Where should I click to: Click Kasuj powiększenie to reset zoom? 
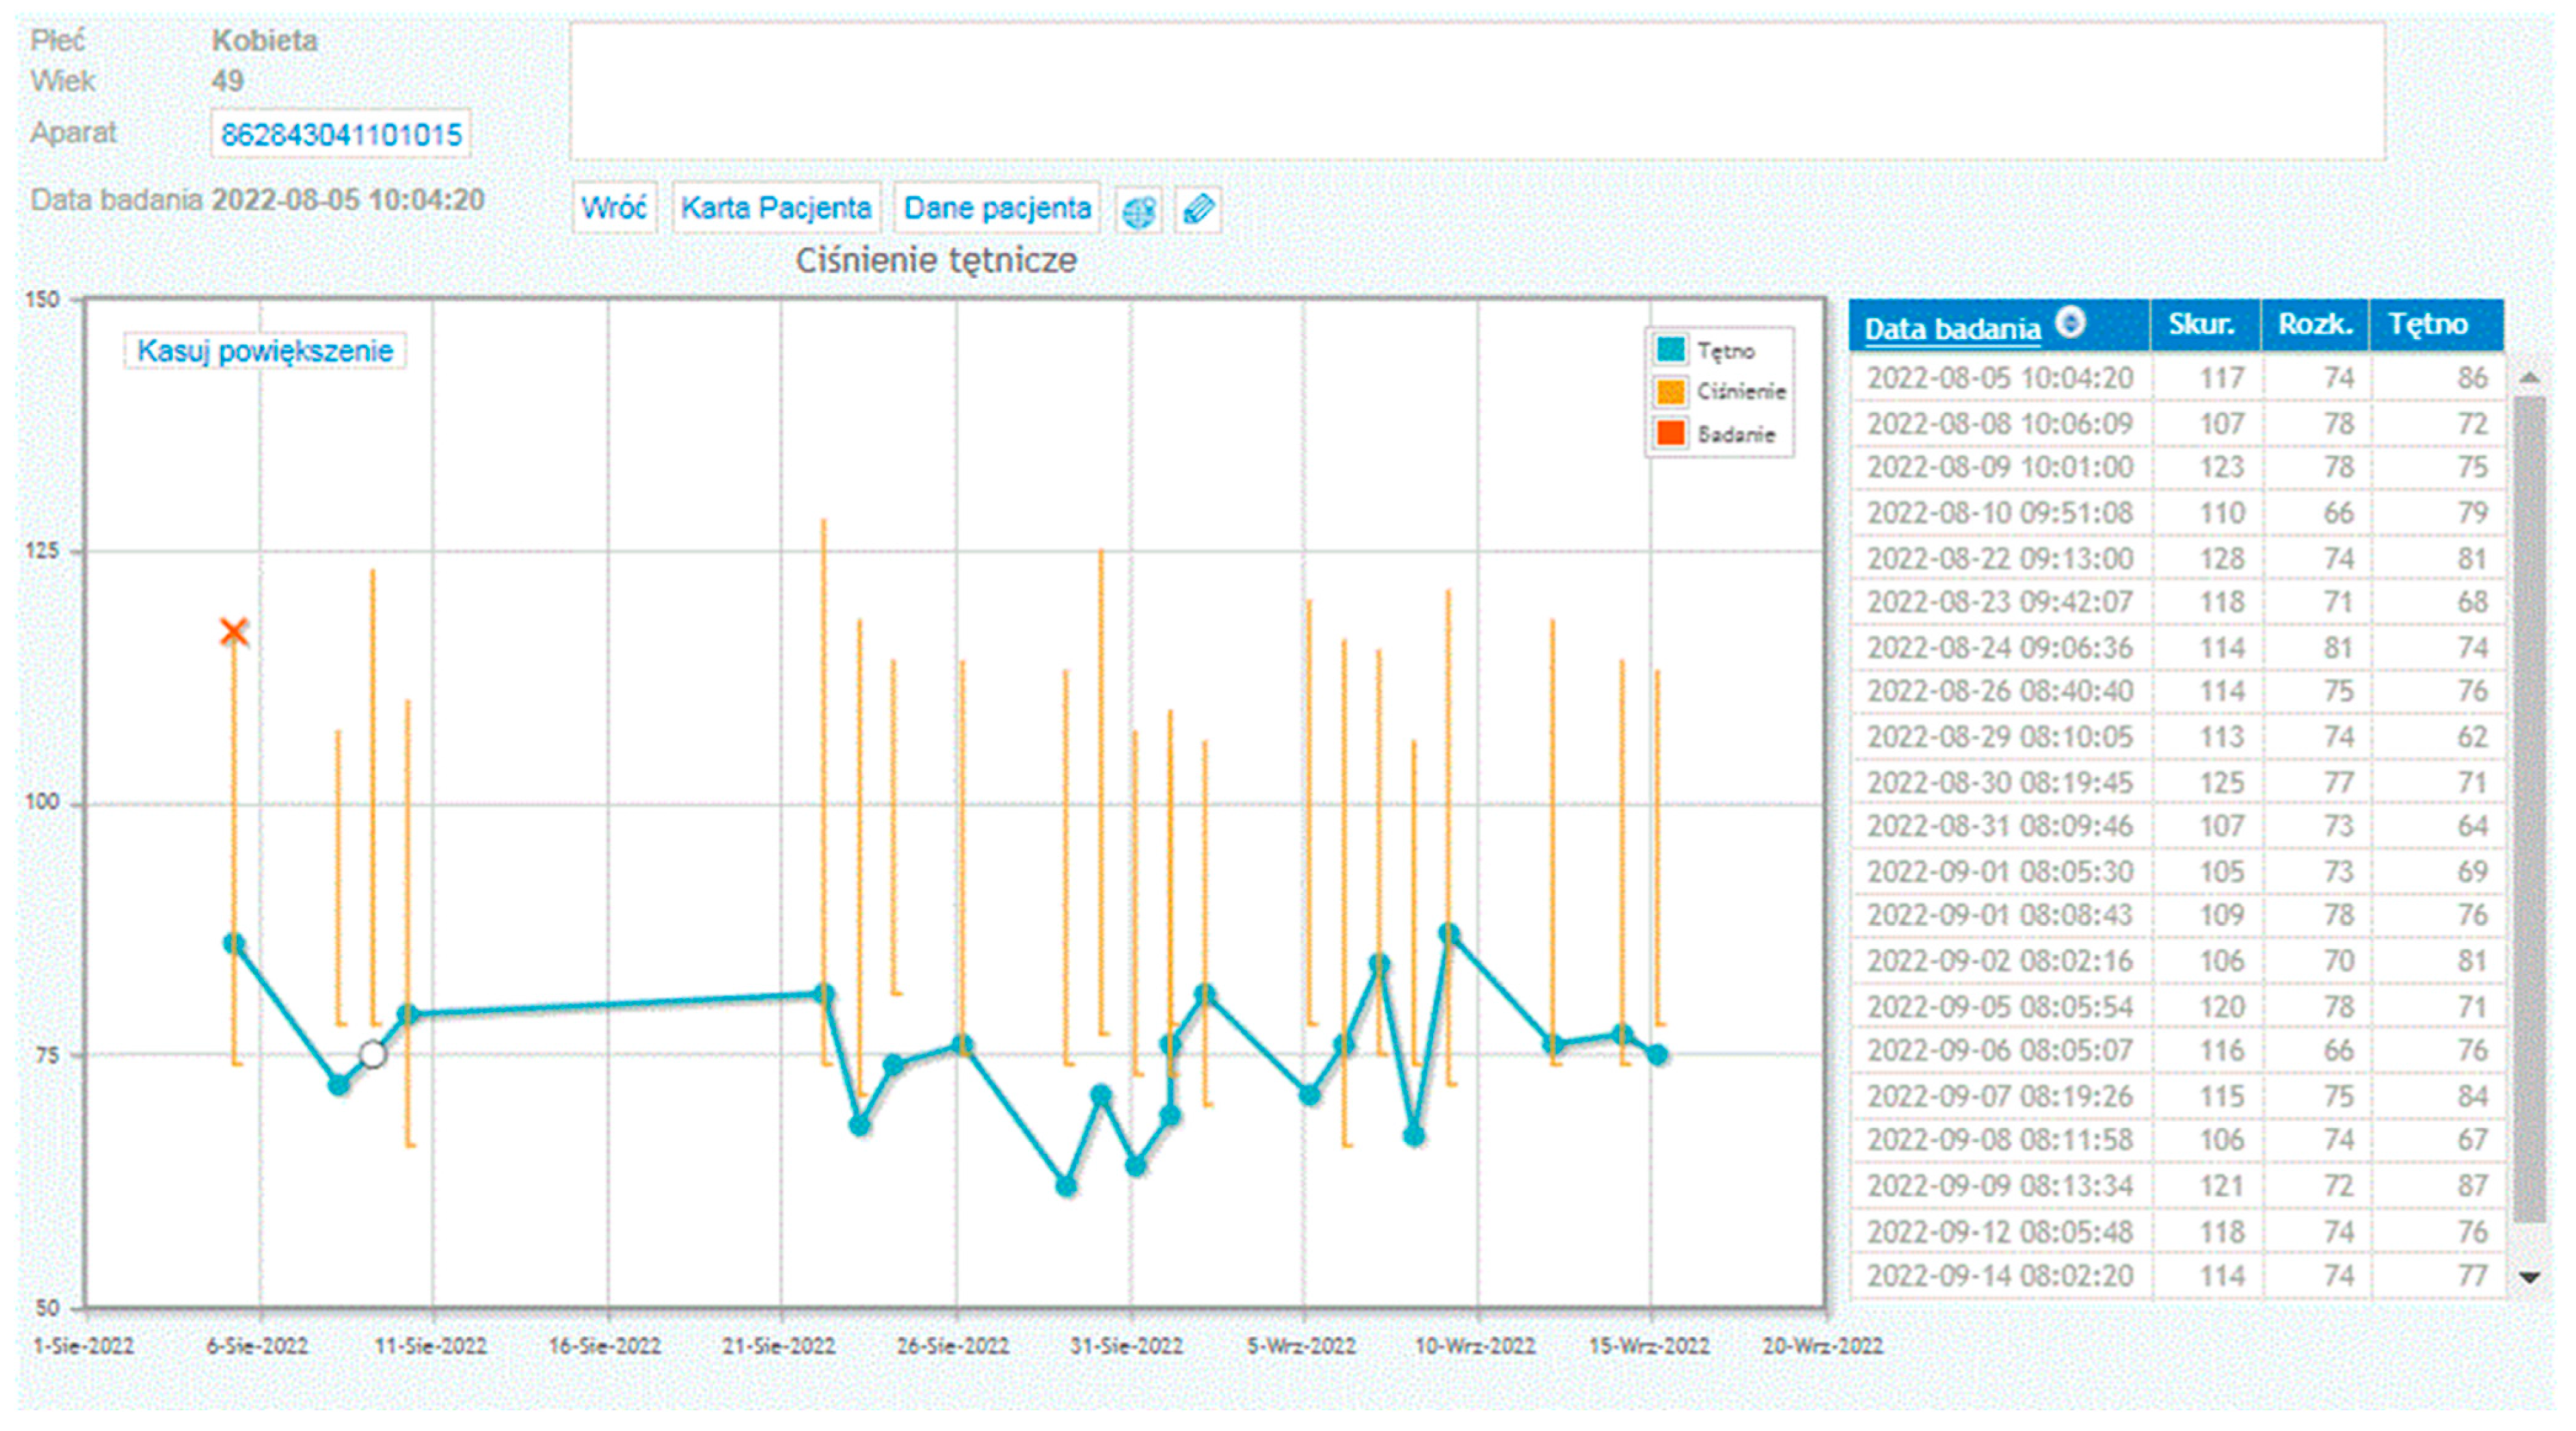coord(265,351)
